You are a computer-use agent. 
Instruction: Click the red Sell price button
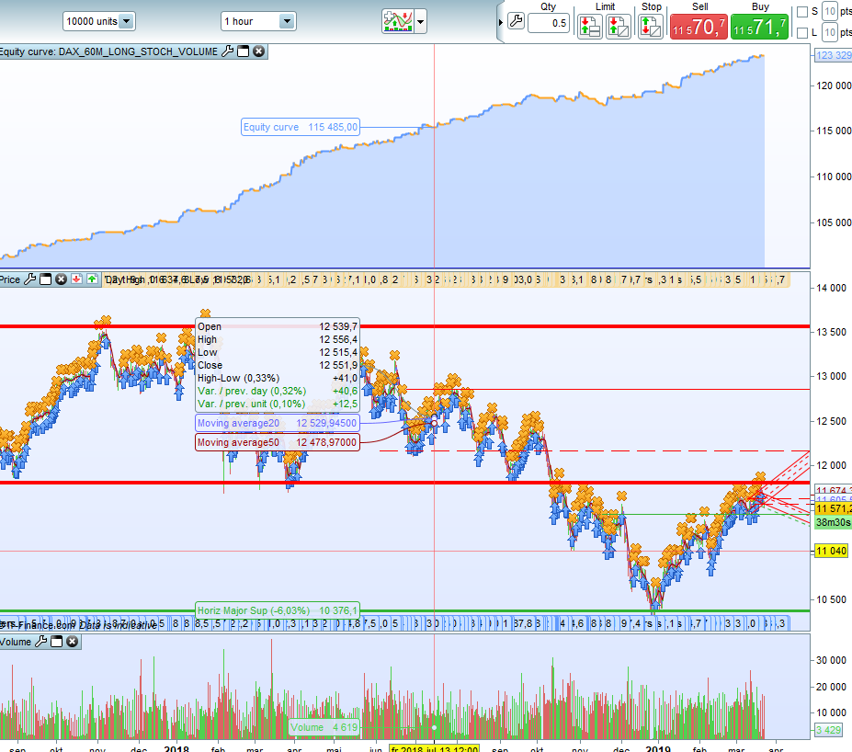699,27
